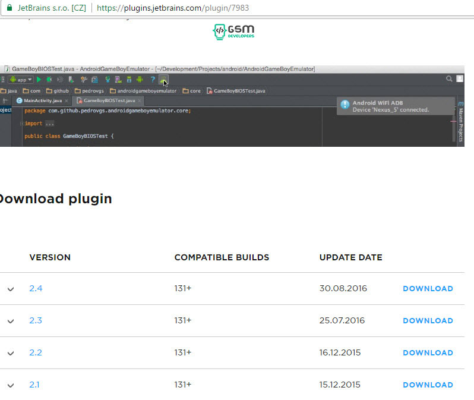Open the app run configuration dropdown
This screenshot has height=400, width=474.
21,80
